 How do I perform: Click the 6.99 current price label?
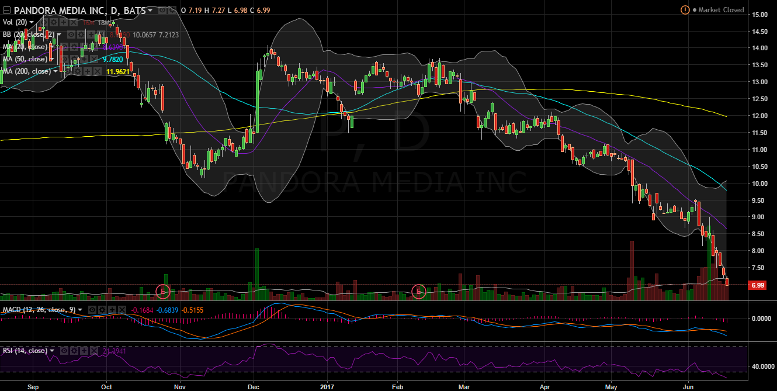[757, 285]
